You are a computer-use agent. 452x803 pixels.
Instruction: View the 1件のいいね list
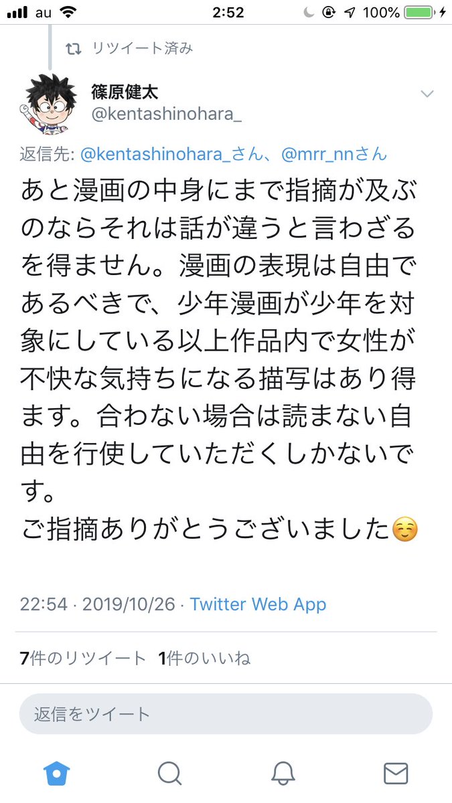tap(204, 658)
